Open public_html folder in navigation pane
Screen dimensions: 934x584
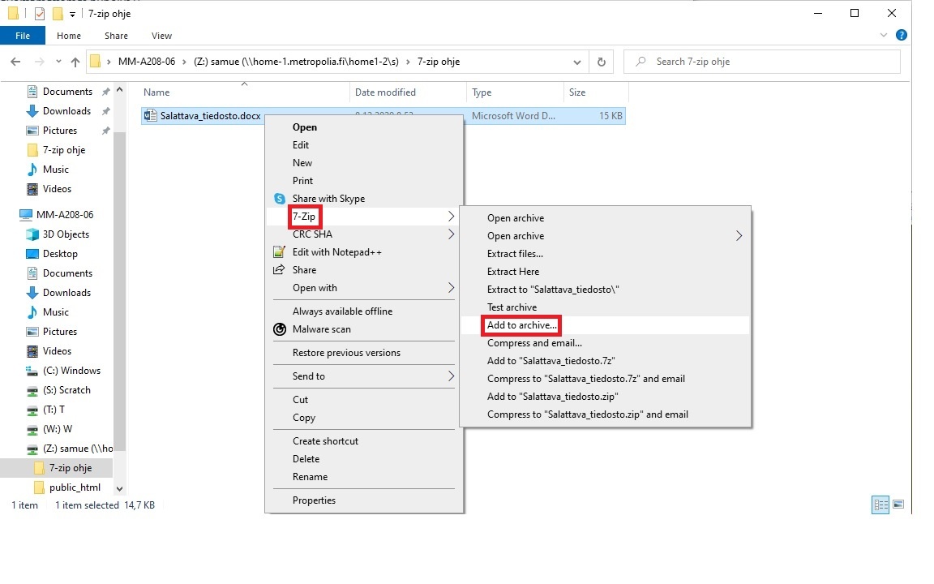75,487
